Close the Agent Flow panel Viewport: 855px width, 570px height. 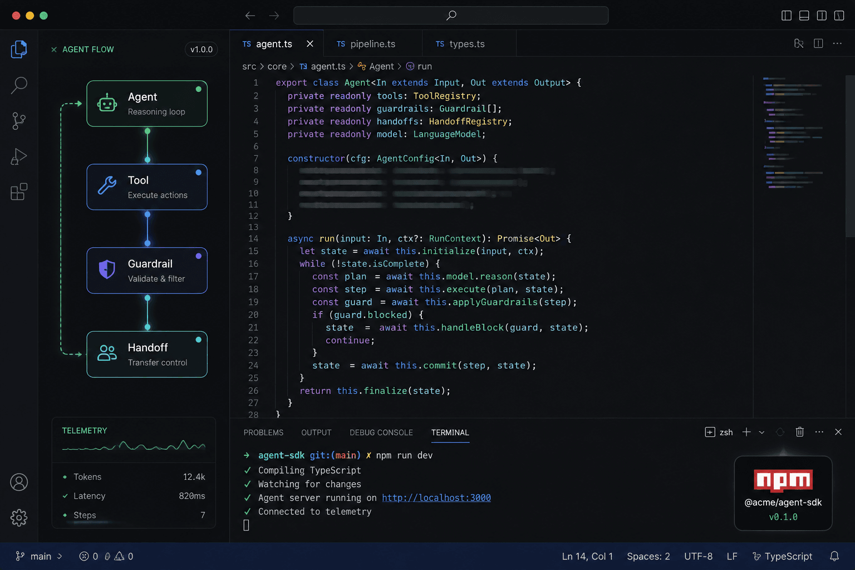tap(54, 50)
